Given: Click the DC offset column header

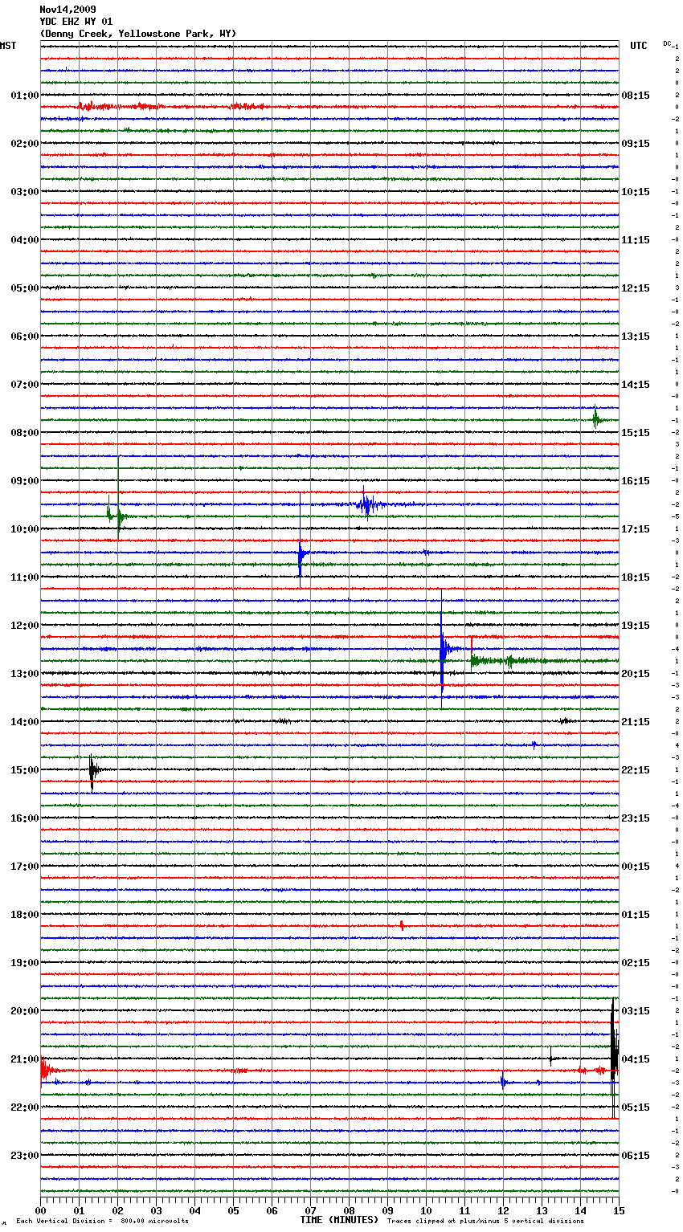Looking at the screenshot, I should [x=667, y=43].
